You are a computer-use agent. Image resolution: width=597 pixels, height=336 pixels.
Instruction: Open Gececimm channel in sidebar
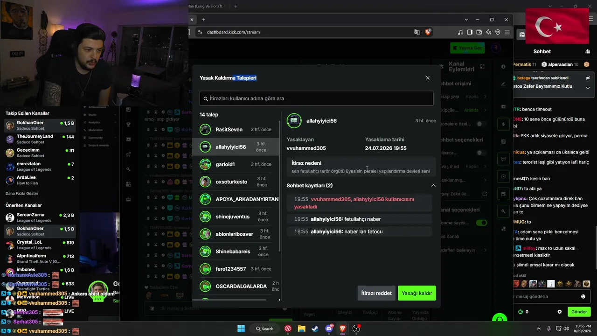[41, 153]
